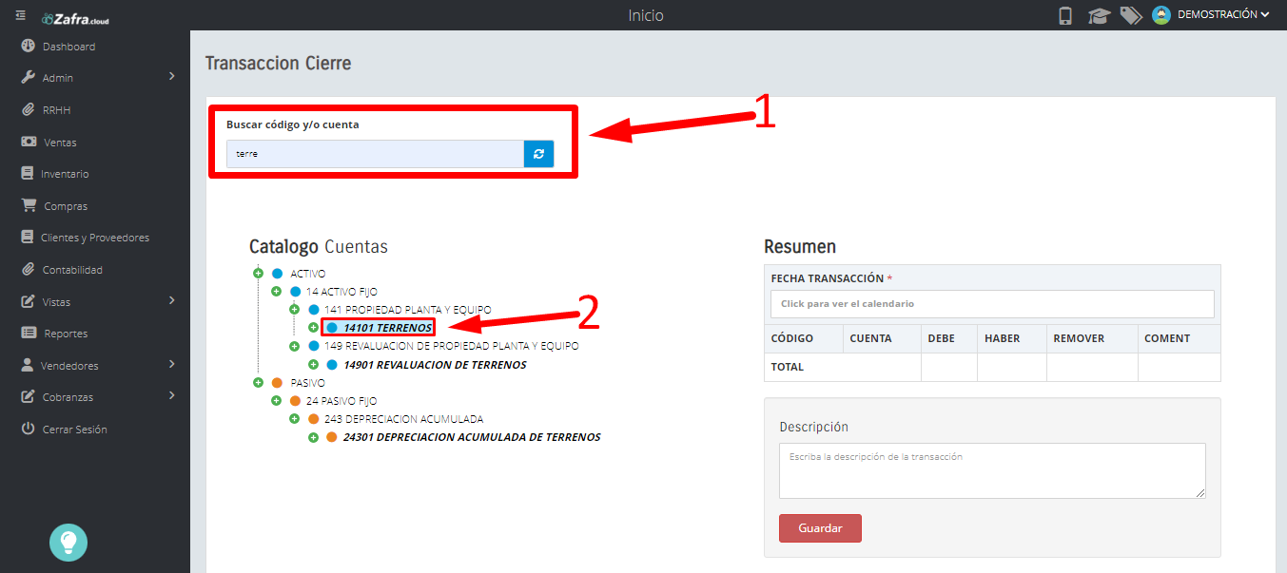Select account 14101 TERRENOS
Viewport: 1287px width, 573px height.
388,328
